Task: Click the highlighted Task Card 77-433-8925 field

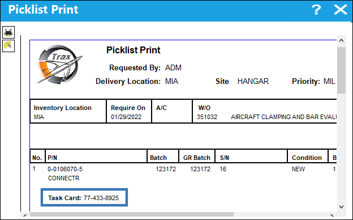Action: click(x=84, y=197)
